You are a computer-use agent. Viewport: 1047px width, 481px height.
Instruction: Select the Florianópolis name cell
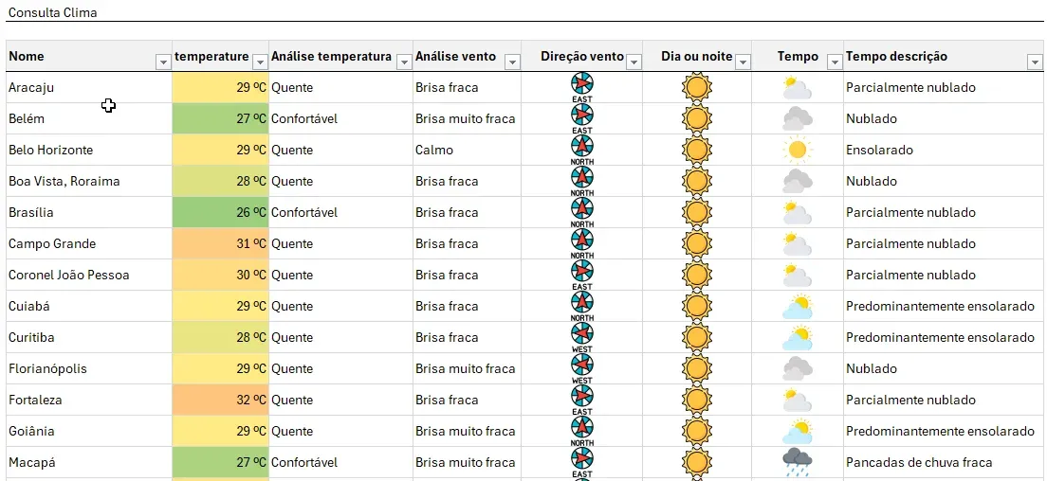tap(89, 369)
